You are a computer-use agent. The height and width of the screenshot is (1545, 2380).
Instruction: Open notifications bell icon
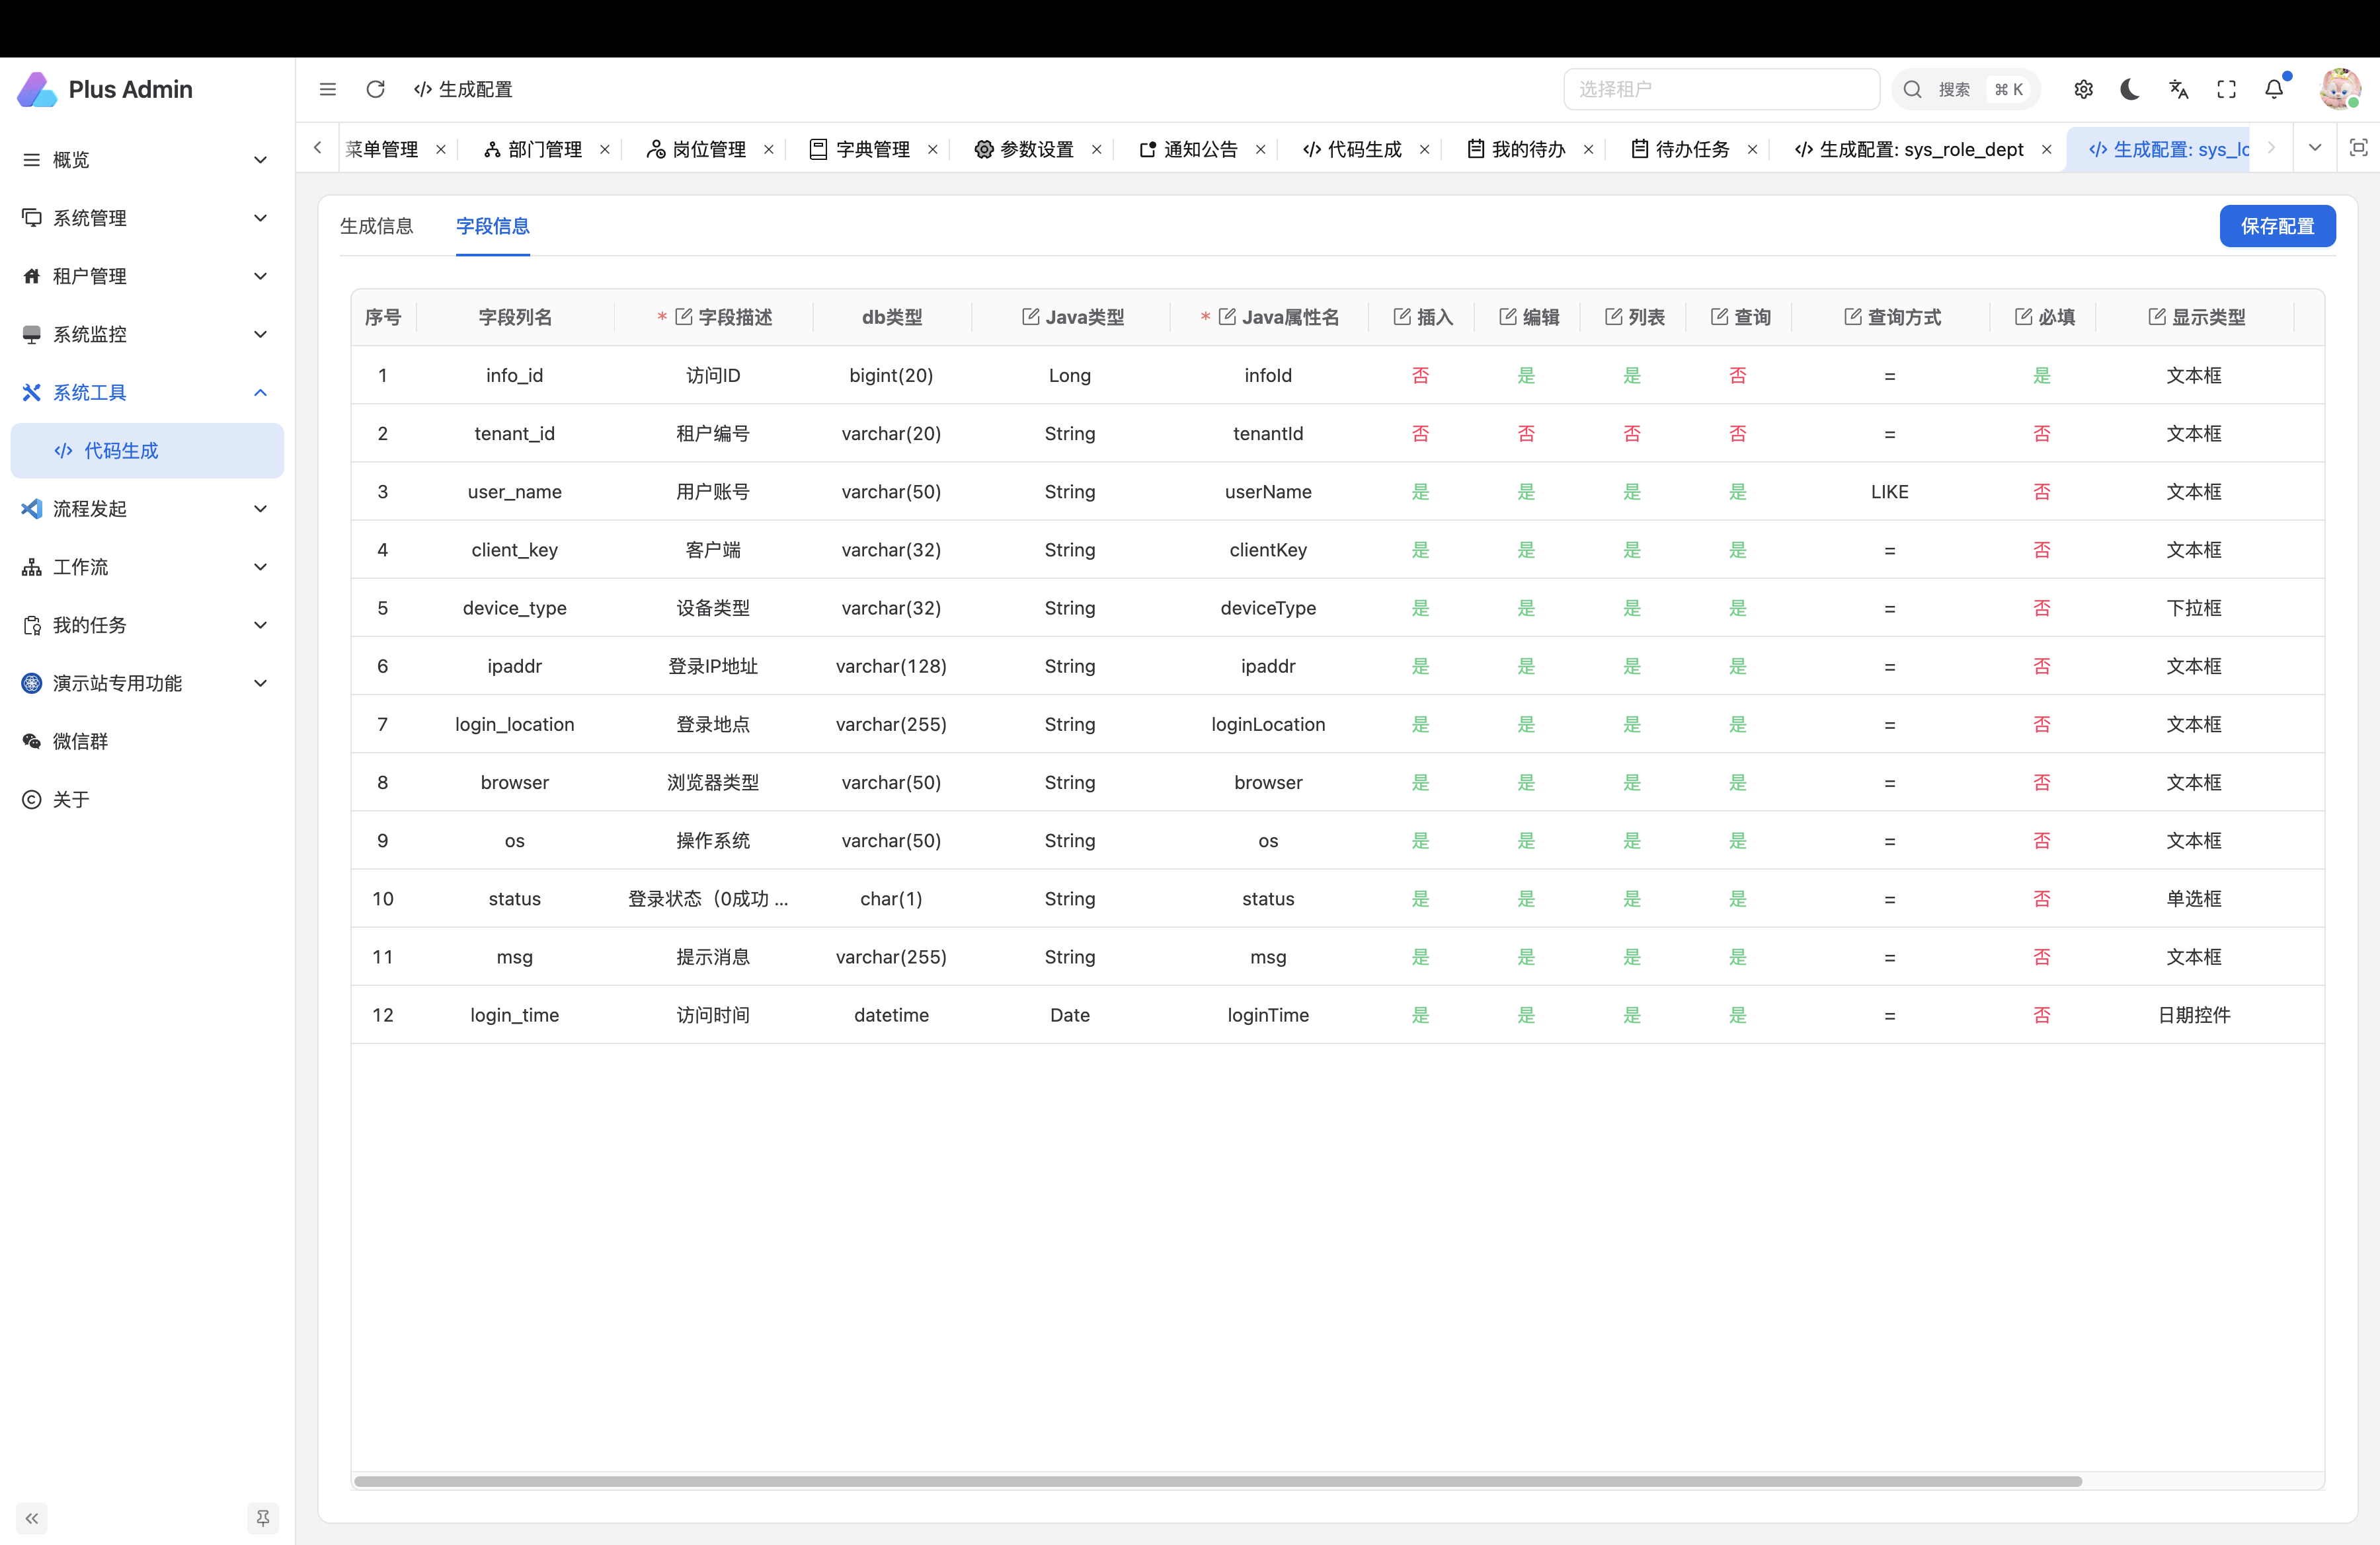tap(2274, 89)
